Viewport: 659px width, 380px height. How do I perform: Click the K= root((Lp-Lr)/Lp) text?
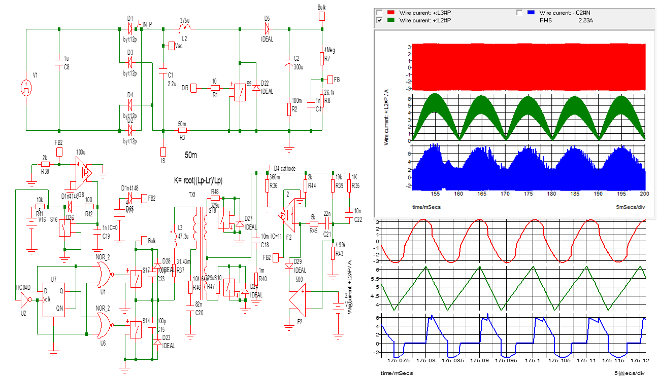(198, 180)
